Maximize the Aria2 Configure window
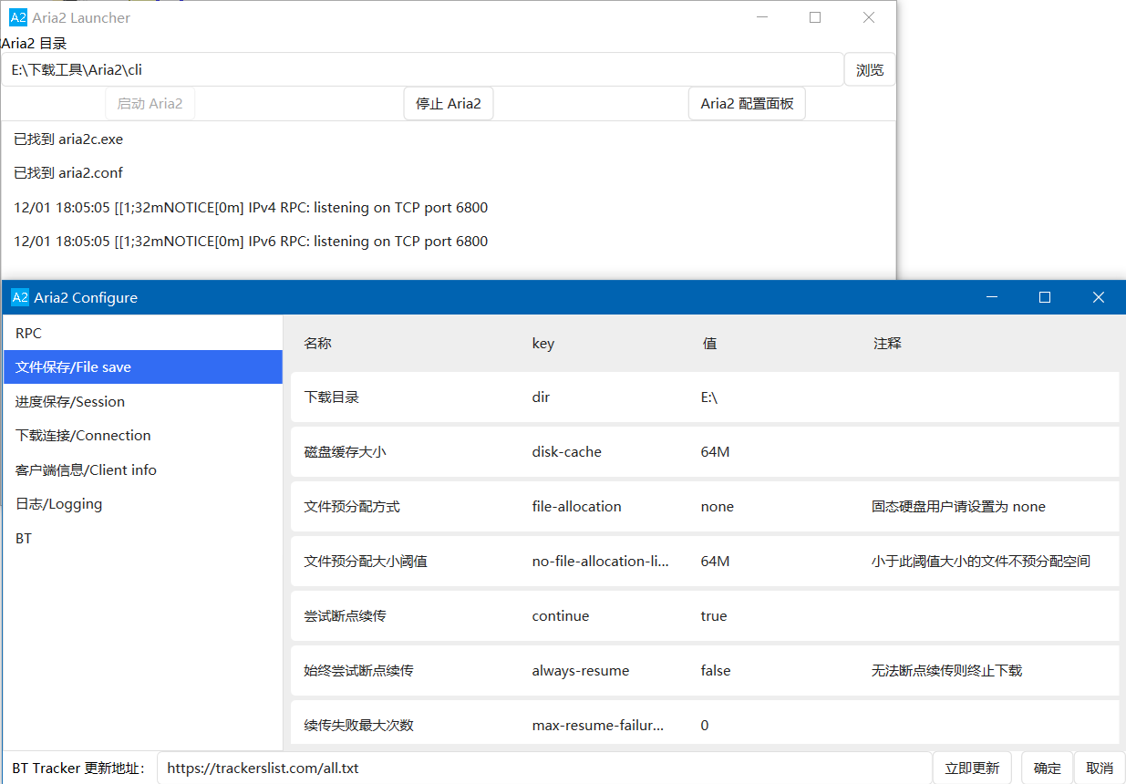This screenshot has width=1126, height=784. [x=1045, y=297]
